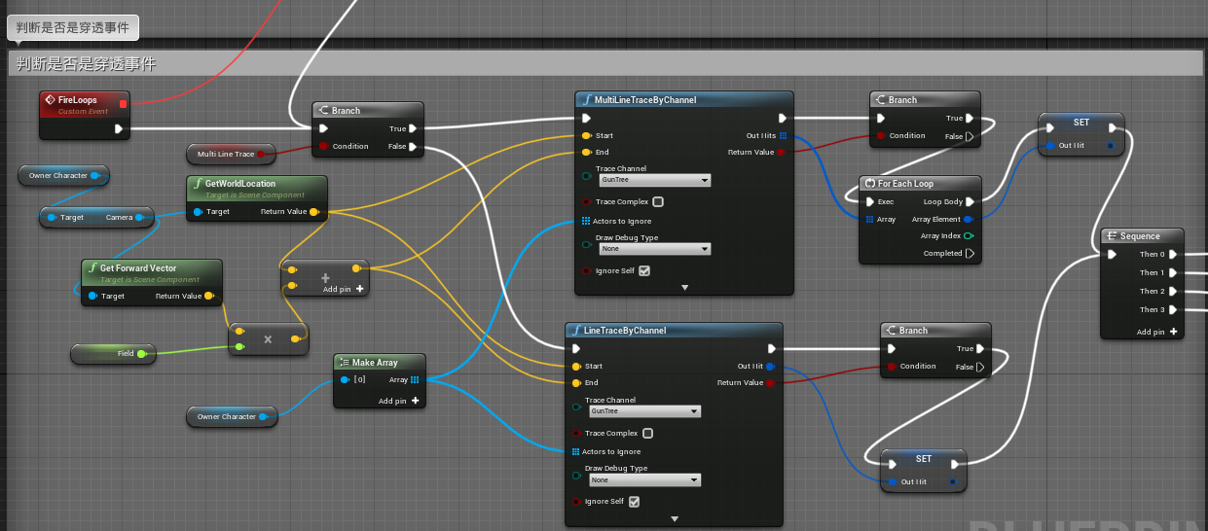The image size is (1208, 531).
Task: Click MultiLineTraceByChannel's Return Value pin
Action: 784,153
